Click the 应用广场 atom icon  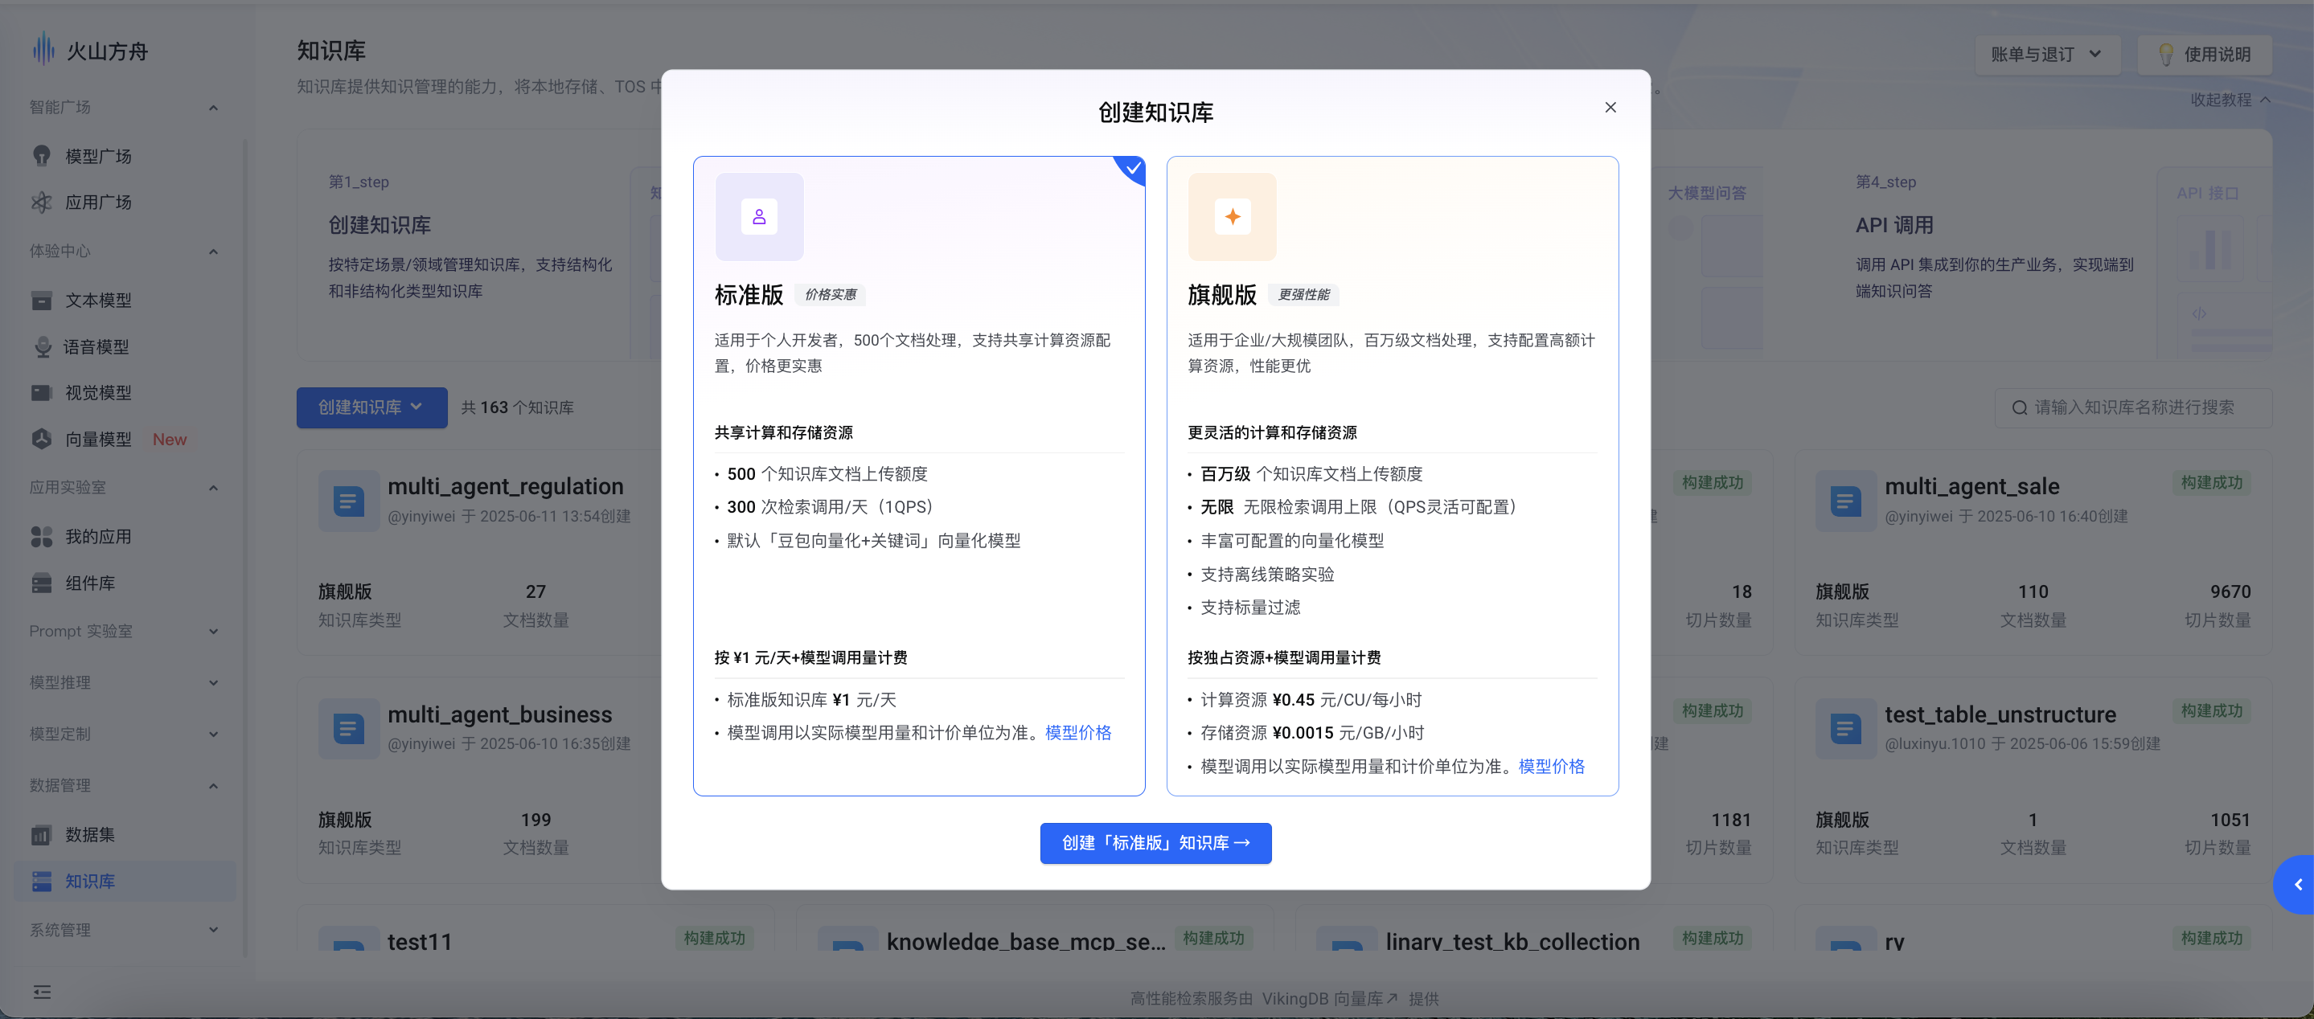41,202
